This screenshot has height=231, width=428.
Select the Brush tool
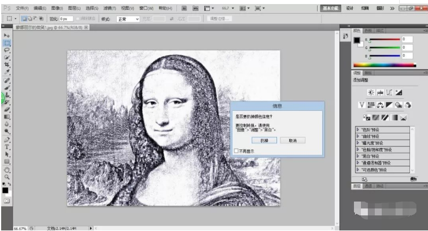(x=7, y=88)
